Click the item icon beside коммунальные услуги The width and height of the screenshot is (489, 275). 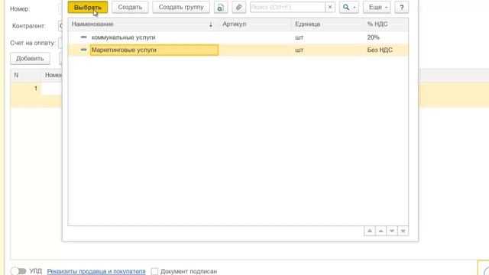tap(83, 37)
